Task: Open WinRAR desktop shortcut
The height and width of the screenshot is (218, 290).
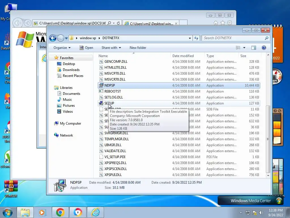Action: pyautogui.click(x=11, y=189)
